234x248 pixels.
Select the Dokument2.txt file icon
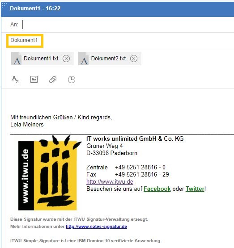(84, 59)
